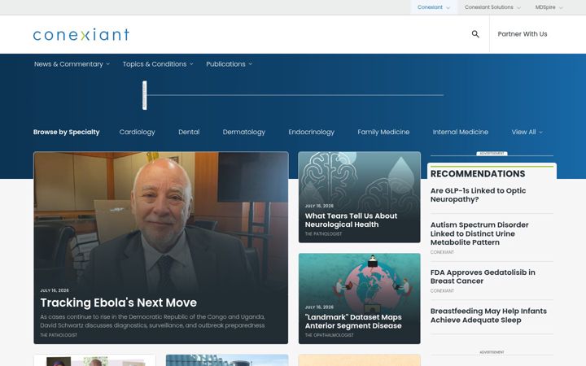Click the Ebola article summary paragraph
The image size is (586, 366).
point(152,321)
